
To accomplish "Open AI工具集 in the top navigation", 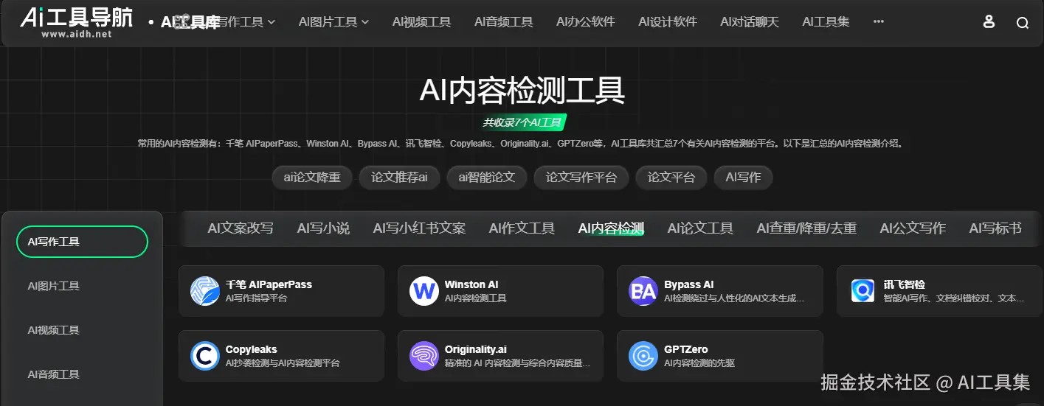I will click(826, 22).
